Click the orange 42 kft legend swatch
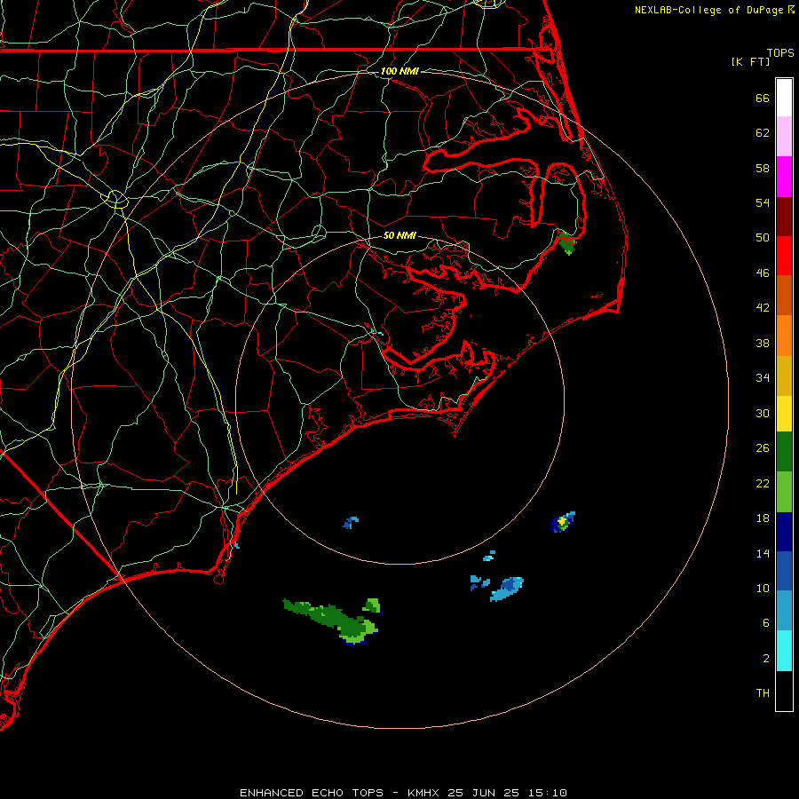The image size is (799, 799). (784, 336)
